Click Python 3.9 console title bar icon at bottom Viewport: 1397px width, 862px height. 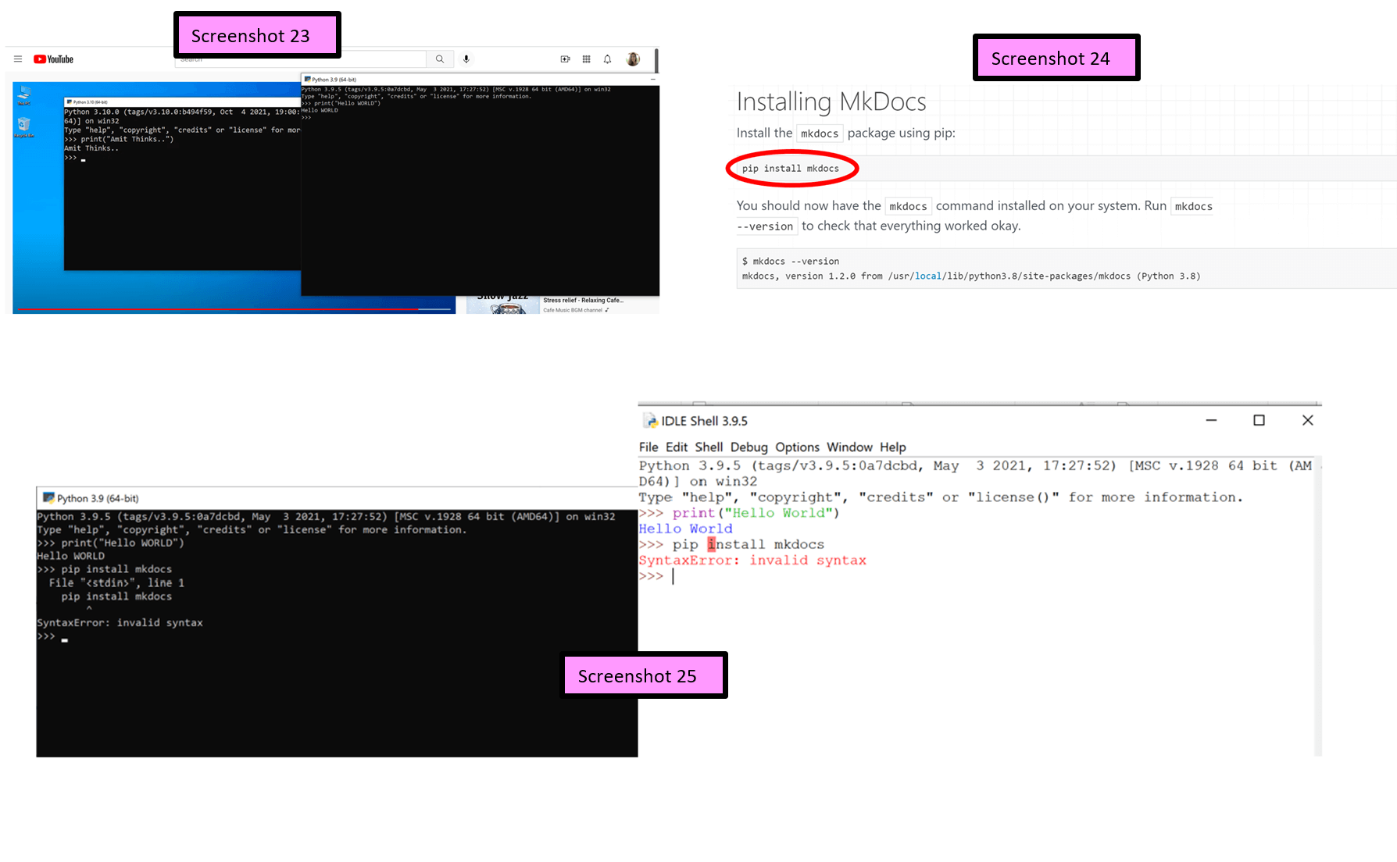point(48,498)
